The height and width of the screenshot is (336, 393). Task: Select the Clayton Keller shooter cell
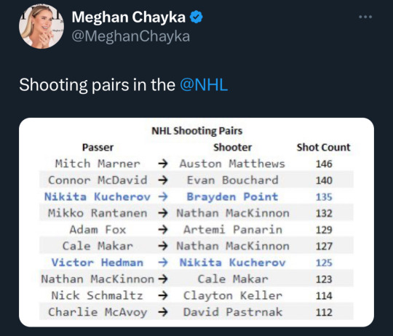click(233, 296)
